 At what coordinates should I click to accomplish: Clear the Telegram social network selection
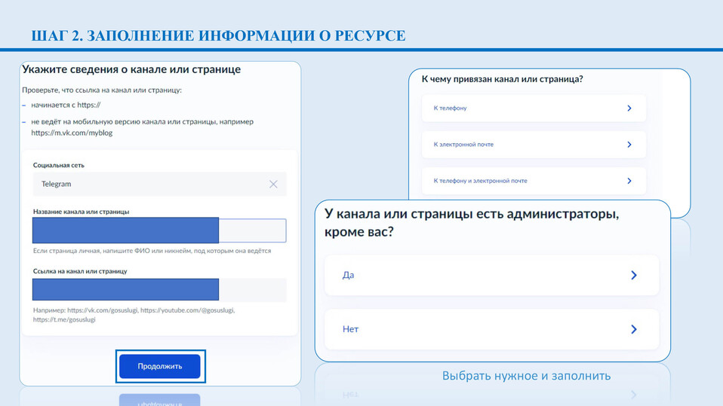click(273, 184)
